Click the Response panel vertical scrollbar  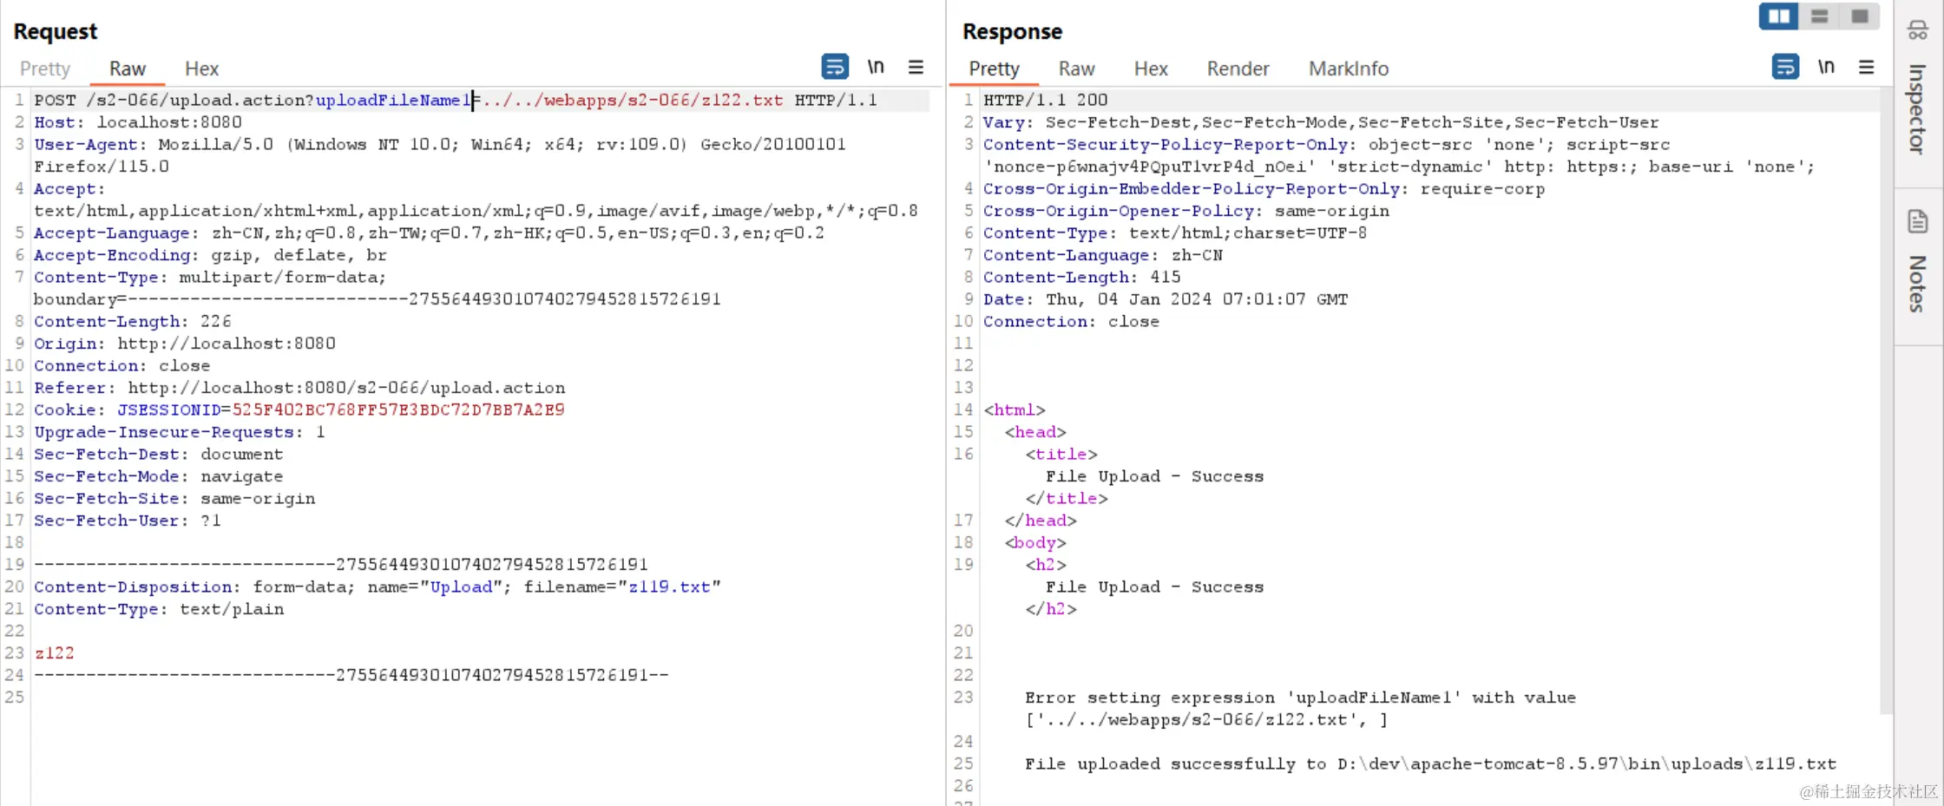coord(1886,399)
